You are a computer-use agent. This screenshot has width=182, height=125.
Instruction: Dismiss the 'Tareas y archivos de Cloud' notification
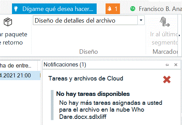[167, 79]
